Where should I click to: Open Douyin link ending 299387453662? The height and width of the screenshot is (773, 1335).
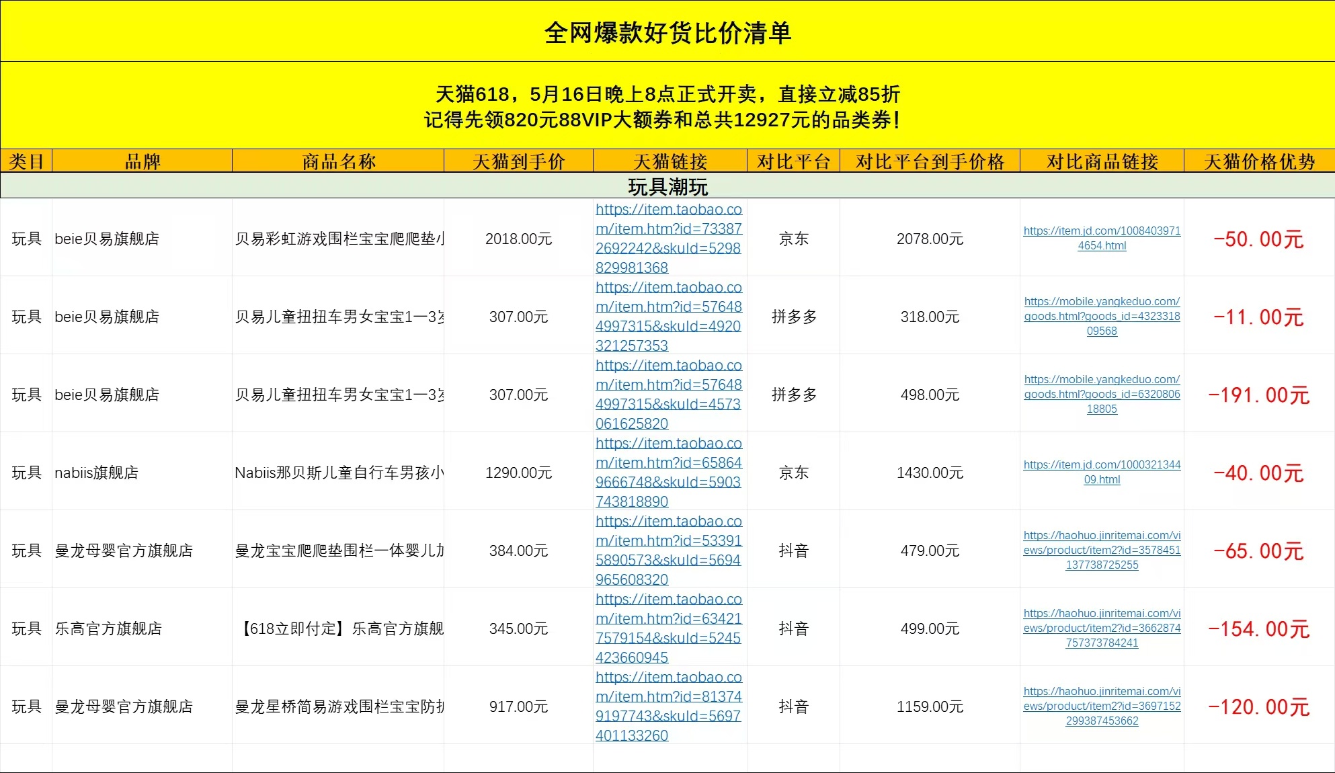tap(1102, 706)
